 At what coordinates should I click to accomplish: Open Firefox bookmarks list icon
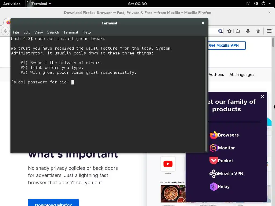click(238, 31)
